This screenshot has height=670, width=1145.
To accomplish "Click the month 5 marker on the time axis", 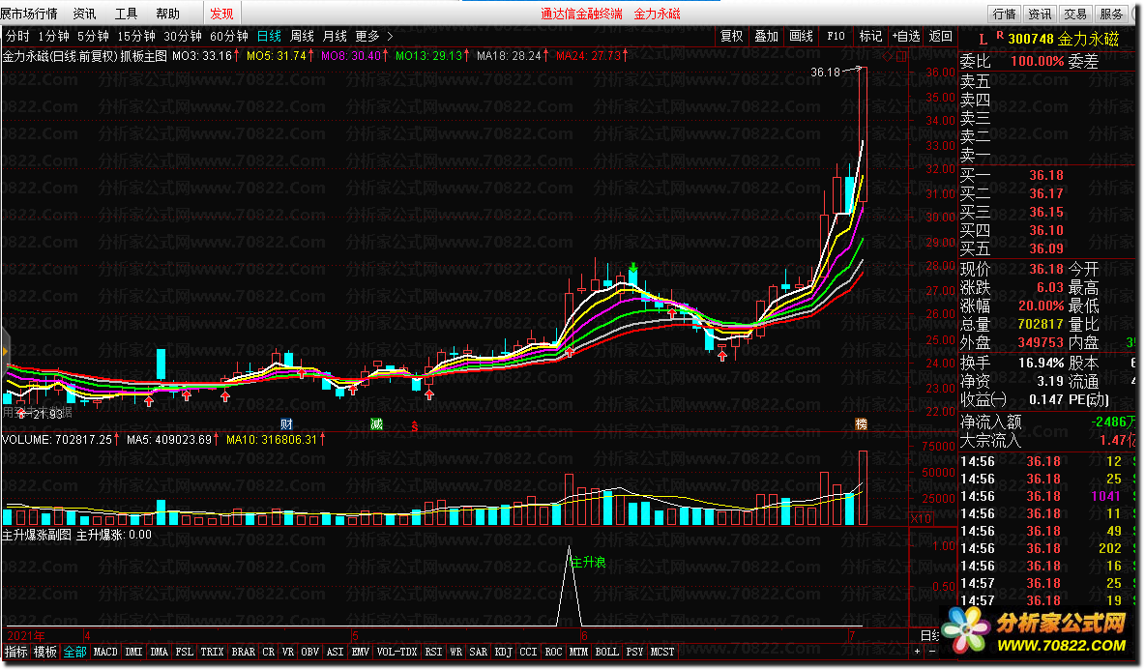I will [x=355, y=636].
